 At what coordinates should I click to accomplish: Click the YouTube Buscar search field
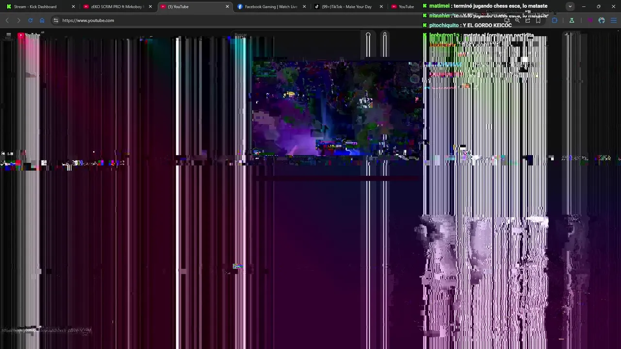(296, 35)
